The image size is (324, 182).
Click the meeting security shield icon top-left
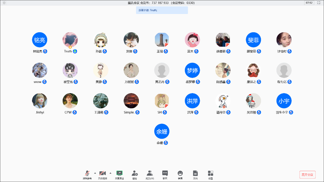click(x=4, y=3)
